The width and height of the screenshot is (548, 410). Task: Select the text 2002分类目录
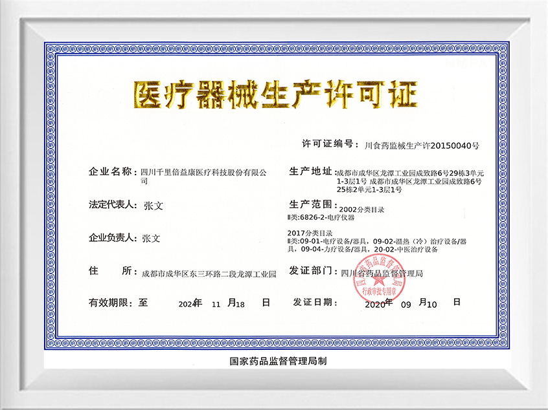pos(361,210)
